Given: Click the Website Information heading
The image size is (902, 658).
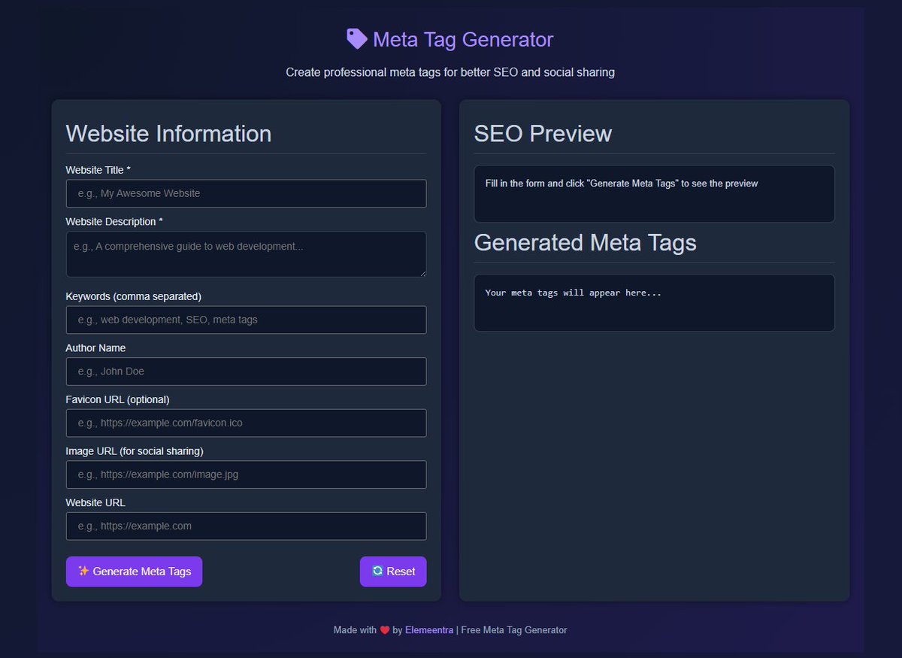Looking at the screenshot, I should point(168,133).
